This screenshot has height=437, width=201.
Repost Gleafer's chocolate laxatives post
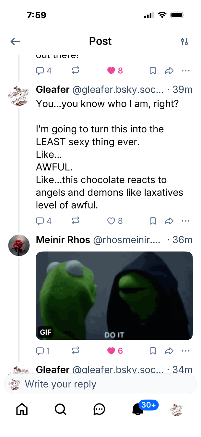pos(75,221)
